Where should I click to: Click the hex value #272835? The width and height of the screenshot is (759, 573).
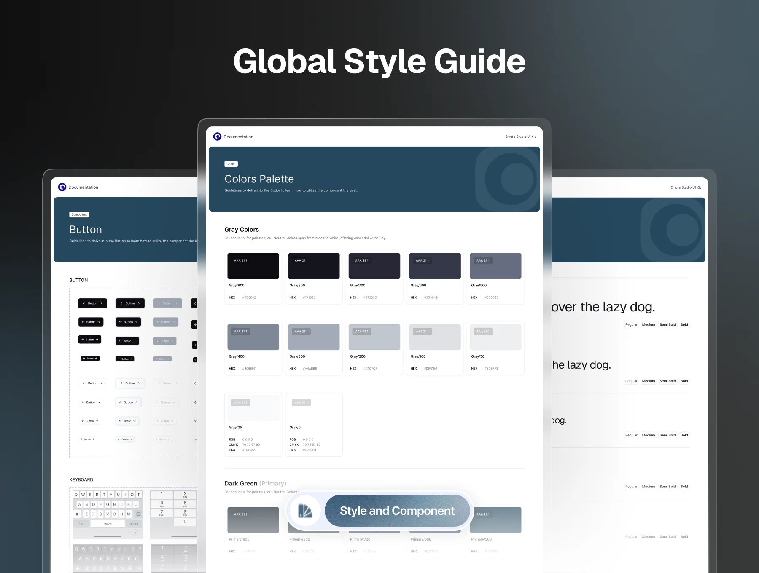[x=370, y=297]
